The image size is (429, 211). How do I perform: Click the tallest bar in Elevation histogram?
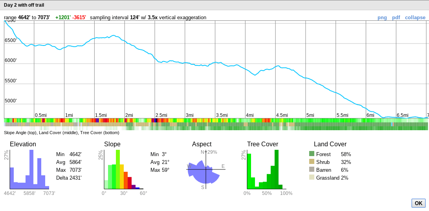(31, 169)
